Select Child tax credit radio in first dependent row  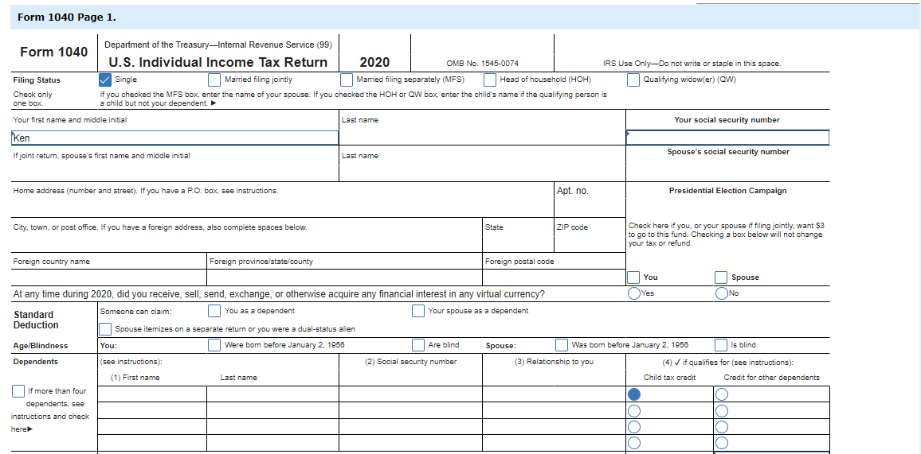(x=633, y=394)
